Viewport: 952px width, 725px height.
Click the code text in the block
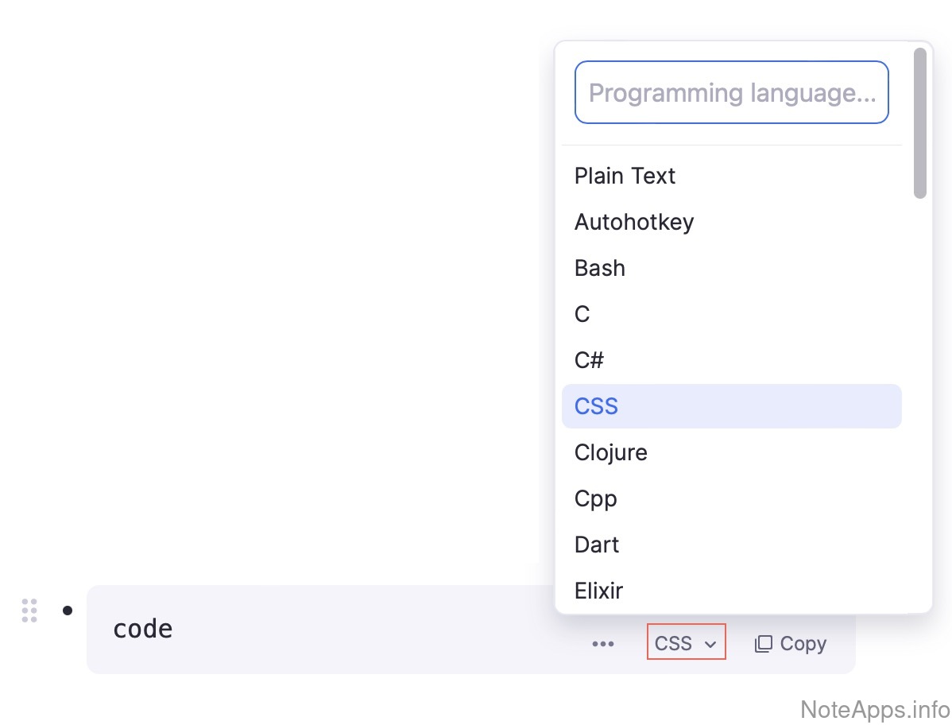tap(143, 629)
